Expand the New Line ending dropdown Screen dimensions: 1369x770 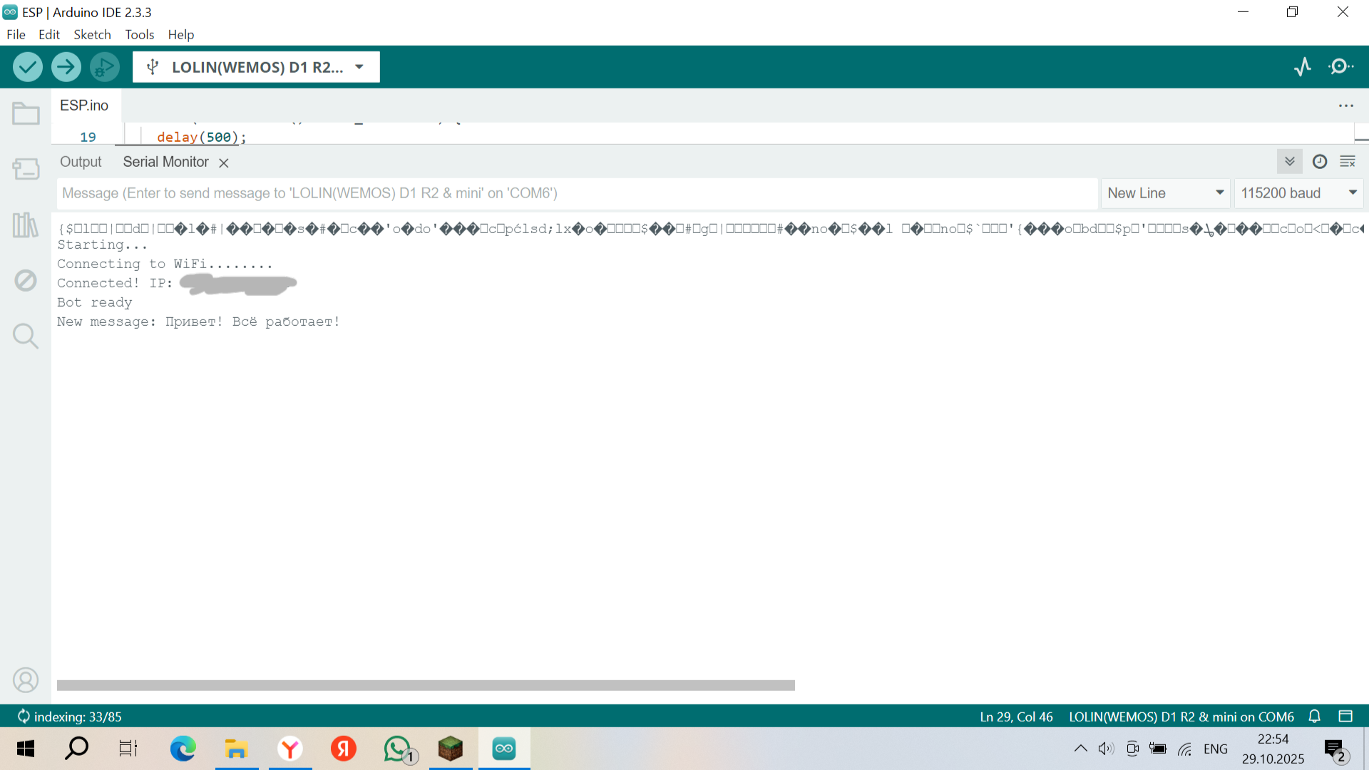click(x=1165, y=193)
